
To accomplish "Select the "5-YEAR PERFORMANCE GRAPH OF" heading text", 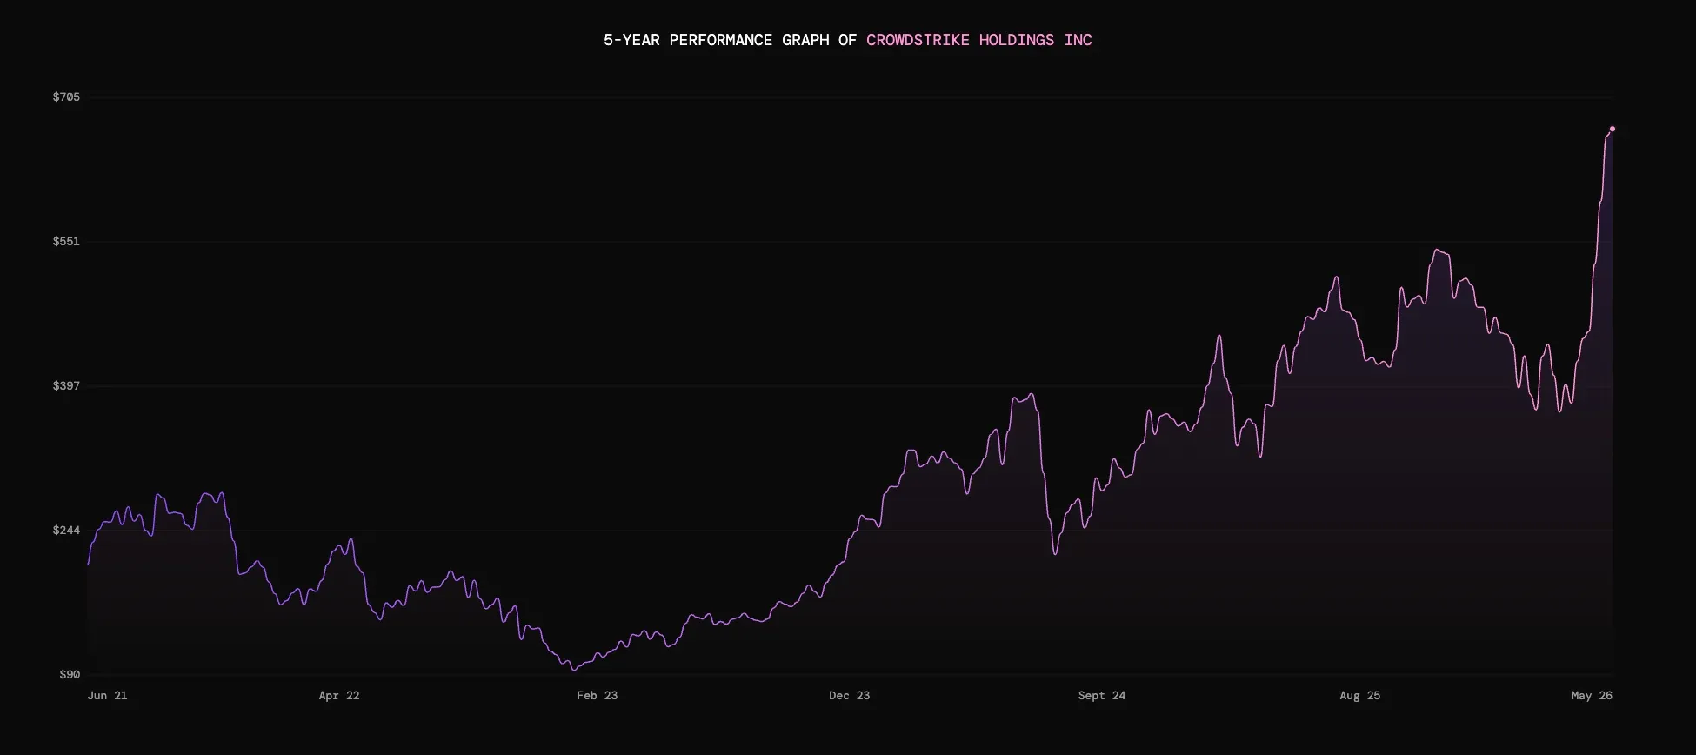I will point(731,40).
